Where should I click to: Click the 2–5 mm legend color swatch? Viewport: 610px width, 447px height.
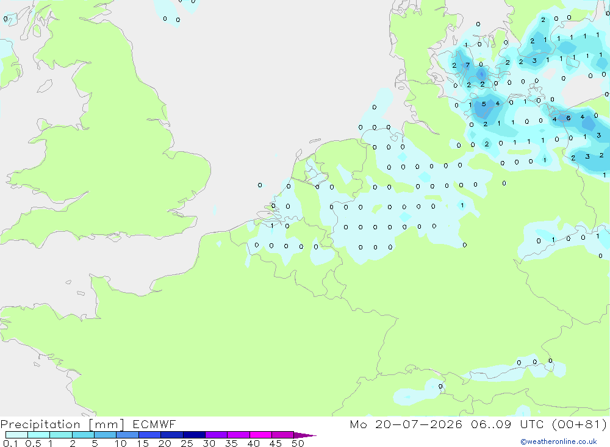pyautogui.click(x=83, y=435)
